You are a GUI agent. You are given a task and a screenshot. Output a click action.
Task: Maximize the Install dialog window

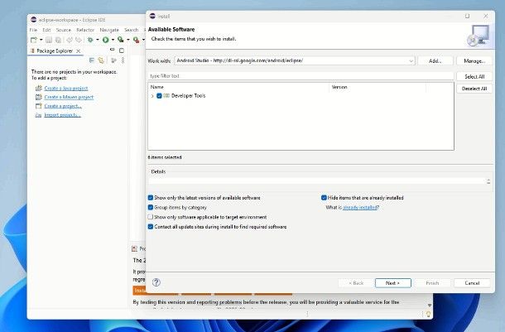(x=467, y=16)
